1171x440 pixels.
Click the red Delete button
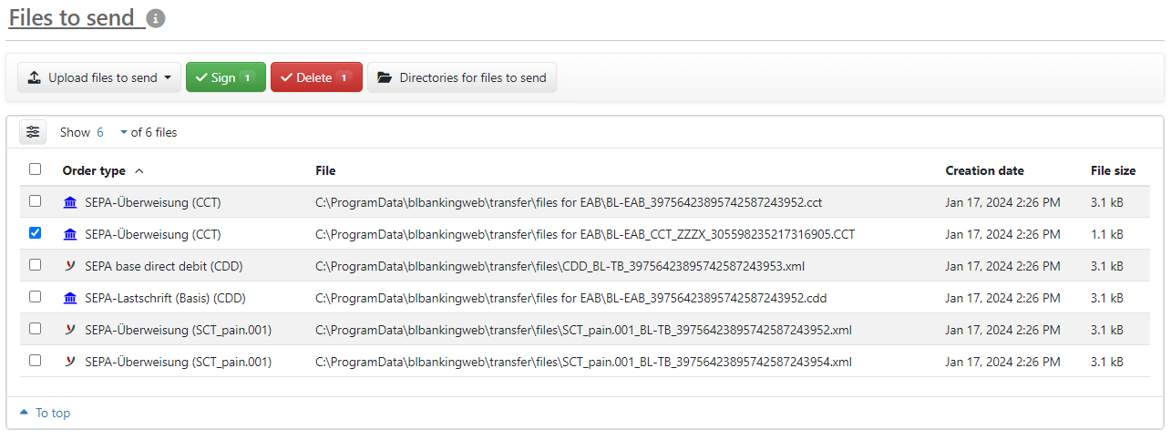(316, 77)
